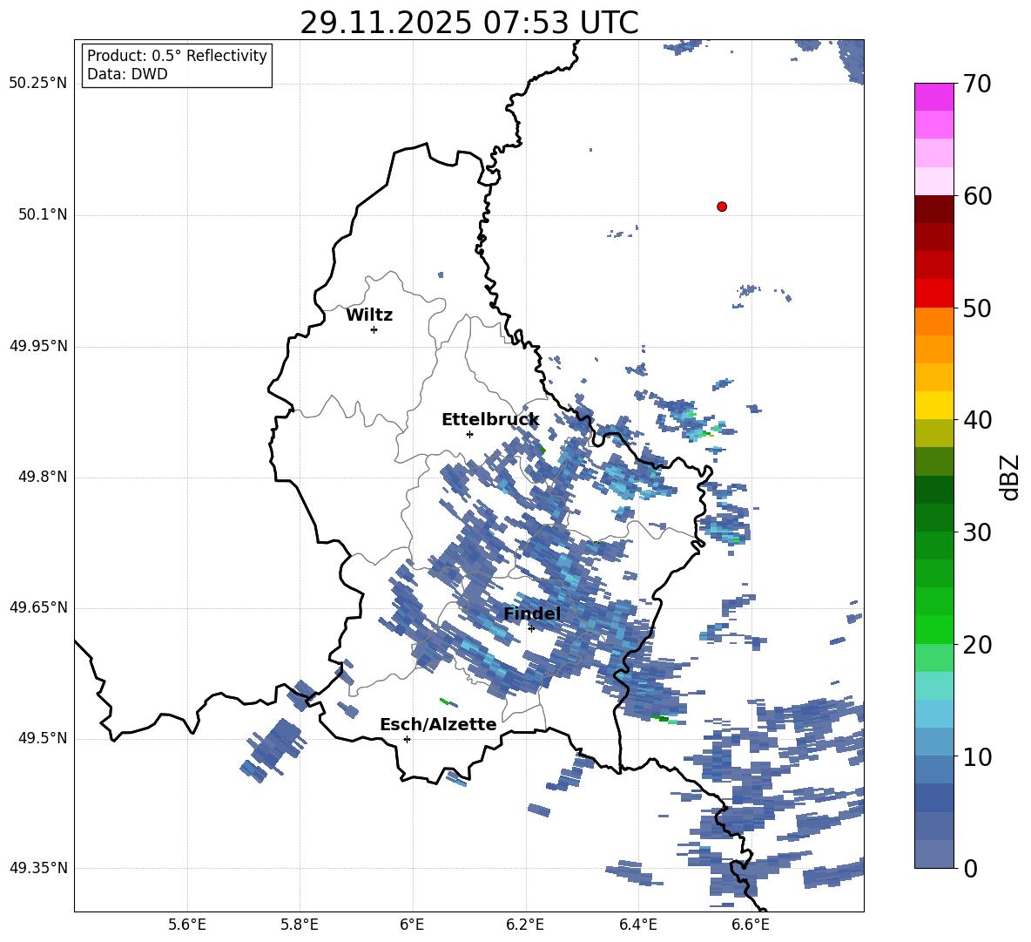Click the 6.2°E longitude label
Viewport: 1031px width, 942px height.
525,925
